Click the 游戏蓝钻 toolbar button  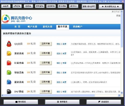pyautogui.click(x=40, y=6)
